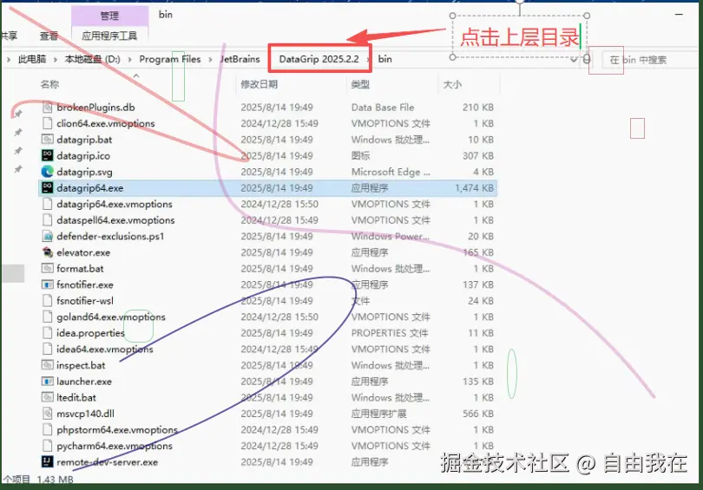Click the elevator.exe application icon
The height and width of the screenshot is (490, 703).
47,252
